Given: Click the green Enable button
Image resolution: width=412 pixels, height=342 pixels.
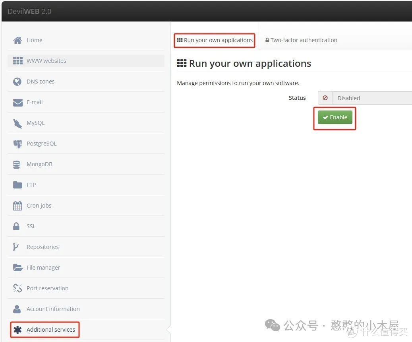Looking at the screenshot, I should pos(335,117).
